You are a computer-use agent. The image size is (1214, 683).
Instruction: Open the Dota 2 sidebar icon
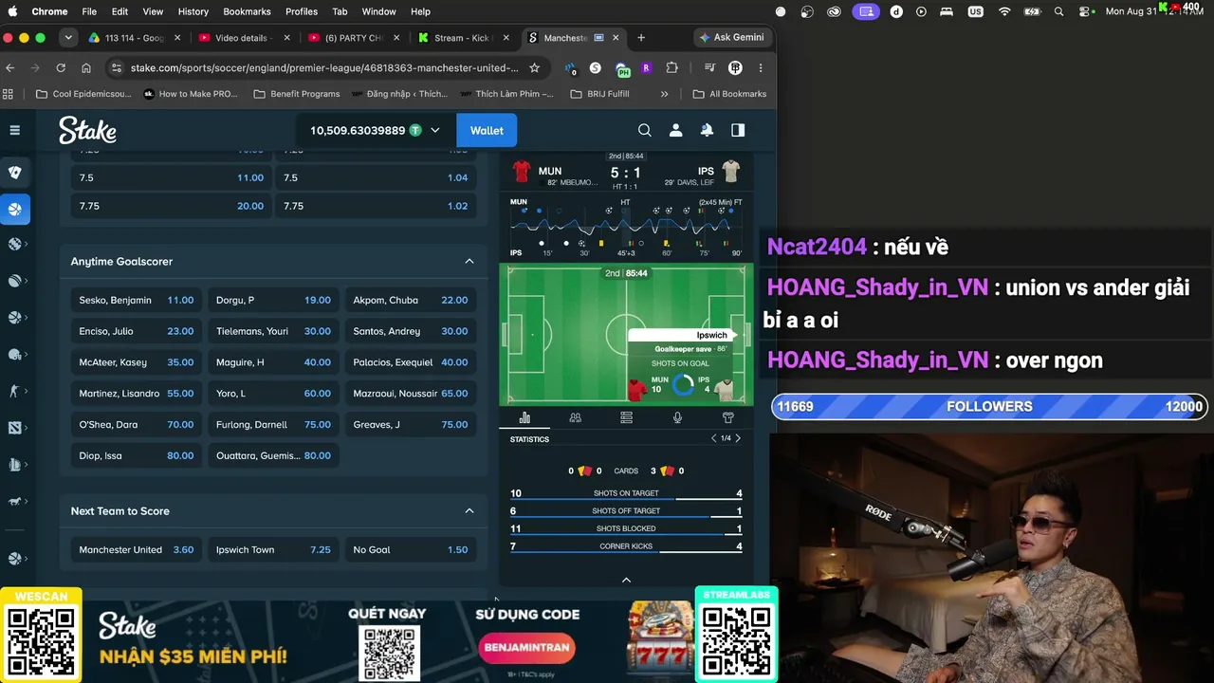[x=14, y=428]
